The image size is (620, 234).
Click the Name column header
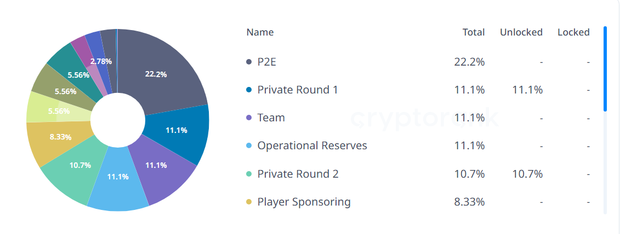260,32
